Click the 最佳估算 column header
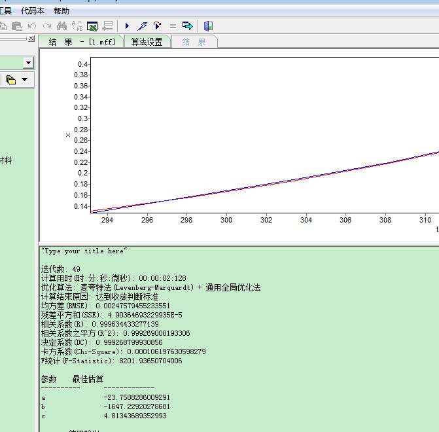The image size is (439, 432). tap(88, 379)
